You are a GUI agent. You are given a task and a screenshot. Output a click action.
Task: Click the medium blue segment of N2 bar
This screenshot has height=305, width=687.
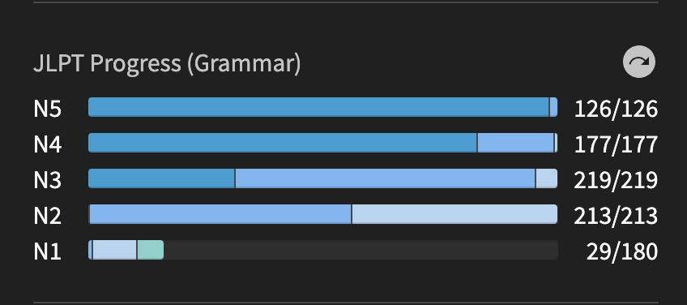(220, 214)
